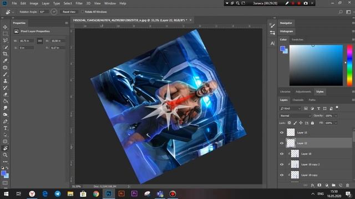
Task: Click the Create new layer icon
Action: tap(341, 185)
